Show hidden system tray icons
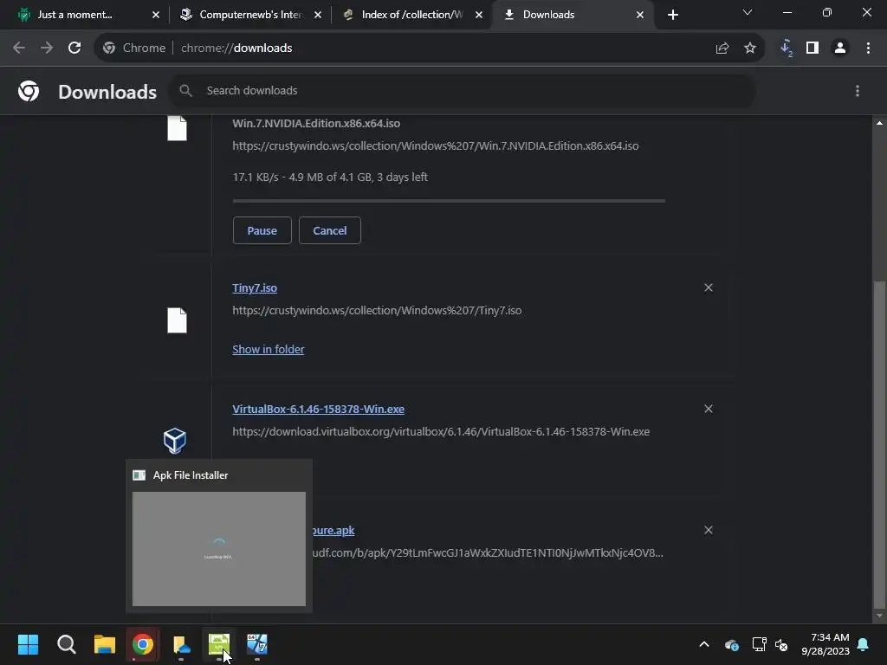This screenshot has height=665, width=887. [x=704, y=644]
